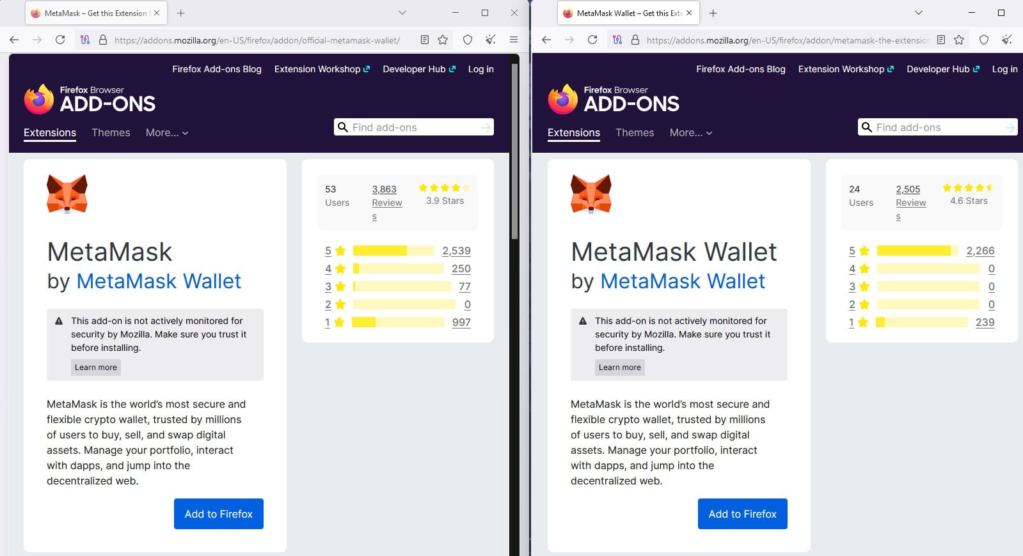Click 5-star rating bar for 2,266 reviews

(917, 251)
